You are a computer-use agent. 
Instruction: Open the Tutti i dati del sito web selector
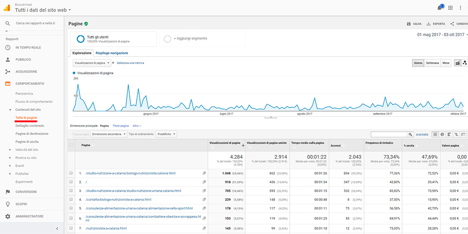click(x=43, y=10)
